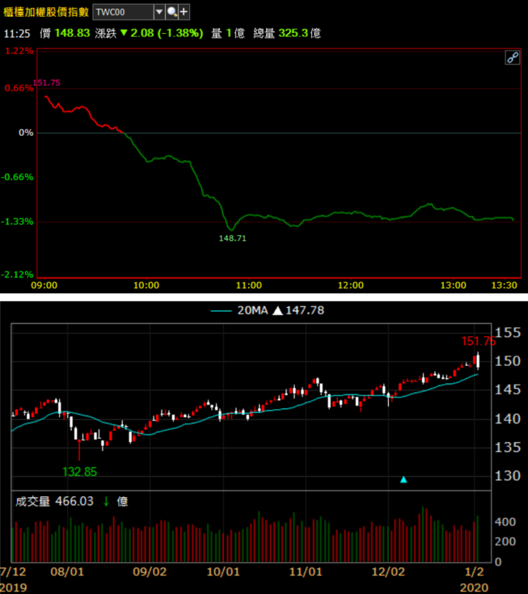Click the total volume value 325.3
The image size is (528, 594).
click(294, 33)
